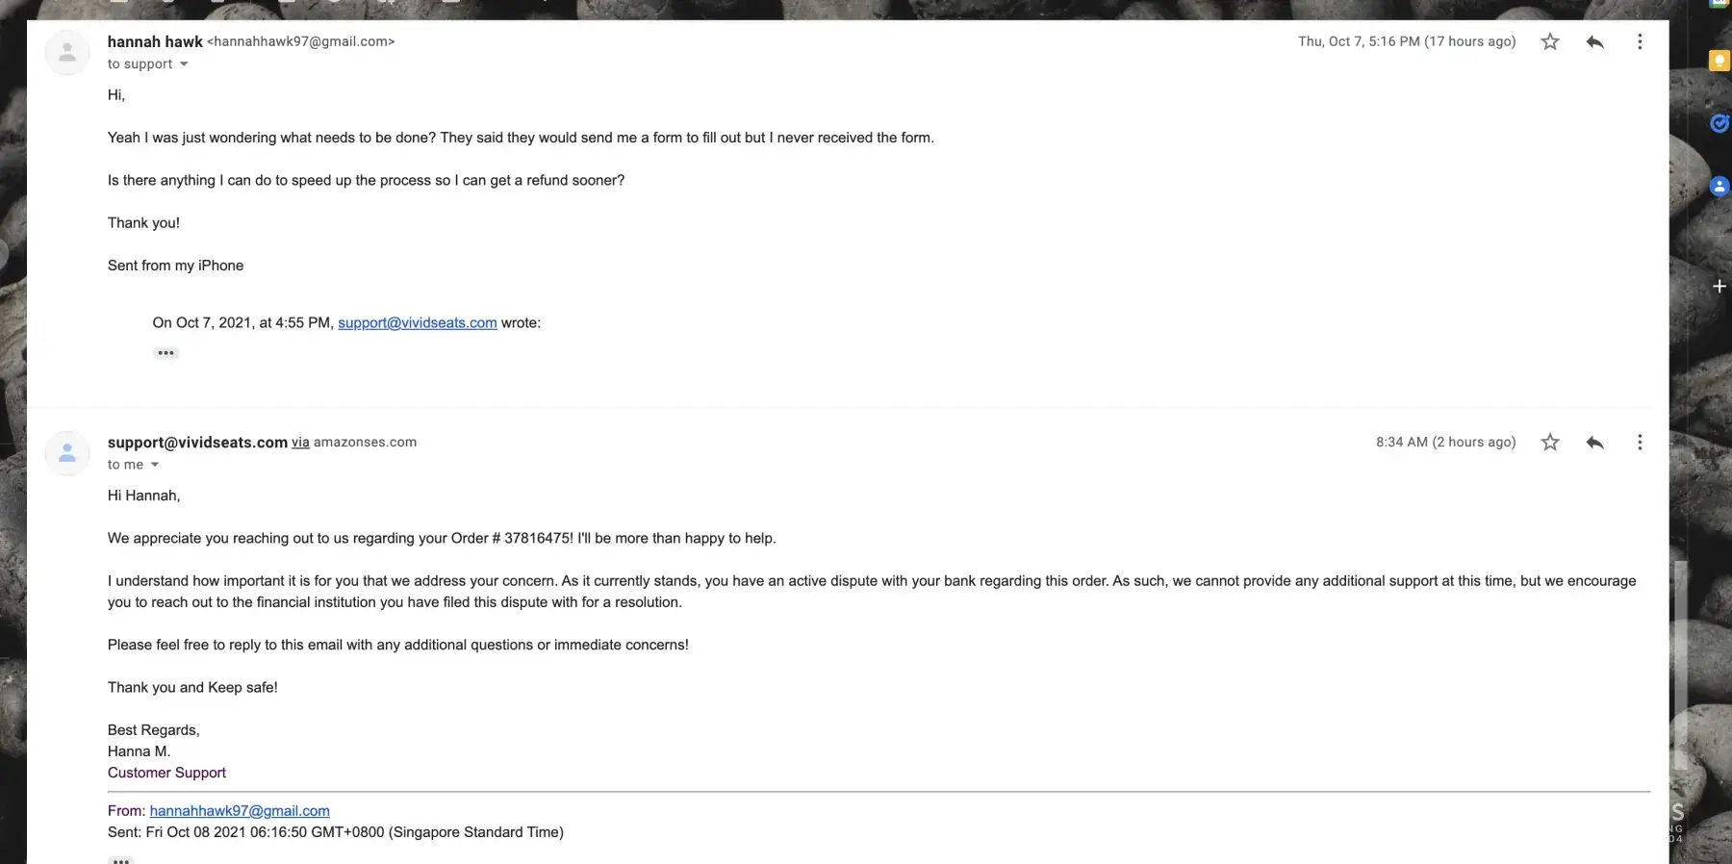Open the Google Contacts side panel

pos(1719,187)
